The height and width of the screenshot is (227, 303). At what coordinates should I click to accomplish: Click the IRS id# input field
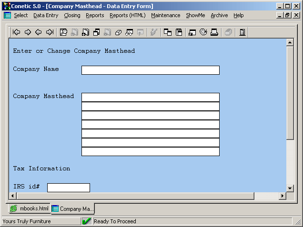[68, 188]
